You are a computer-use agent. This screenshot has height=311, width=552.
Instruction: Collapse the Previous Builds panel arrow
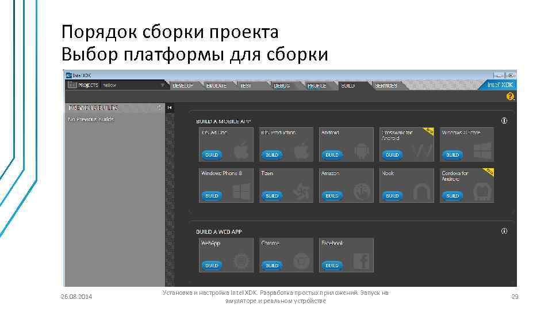[170, 108]
